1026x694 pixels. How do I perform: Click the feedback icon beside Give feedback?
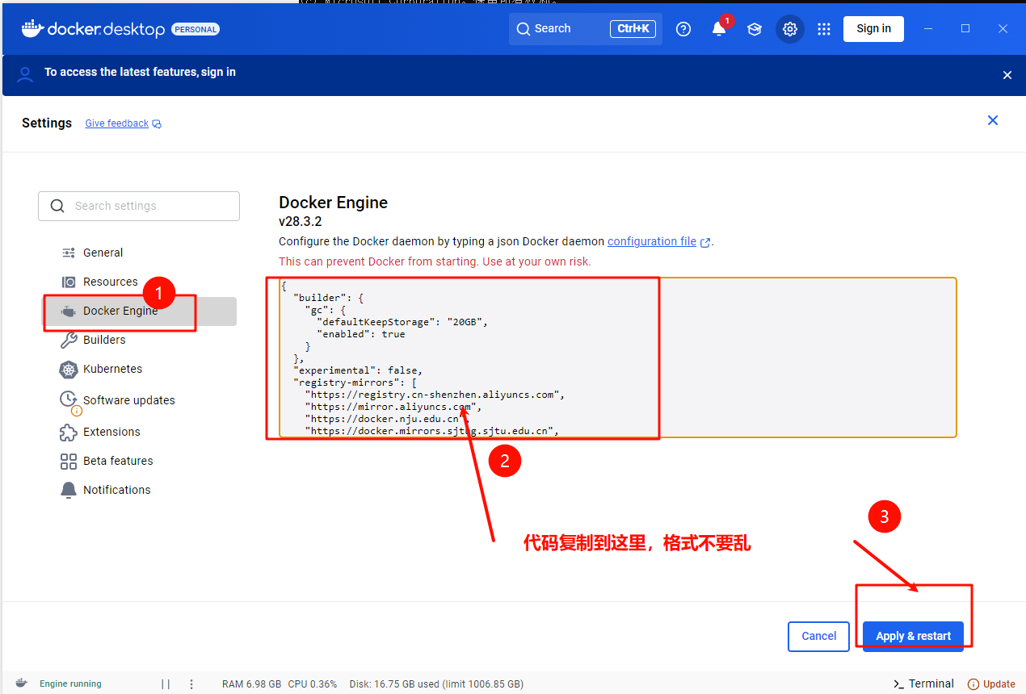pyautogui.click(x=157, y=124)
